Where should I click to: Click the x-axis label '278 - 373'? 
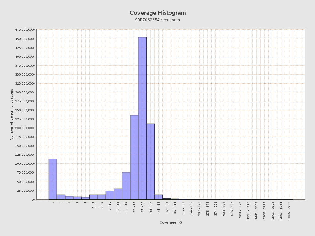[208, 209]
